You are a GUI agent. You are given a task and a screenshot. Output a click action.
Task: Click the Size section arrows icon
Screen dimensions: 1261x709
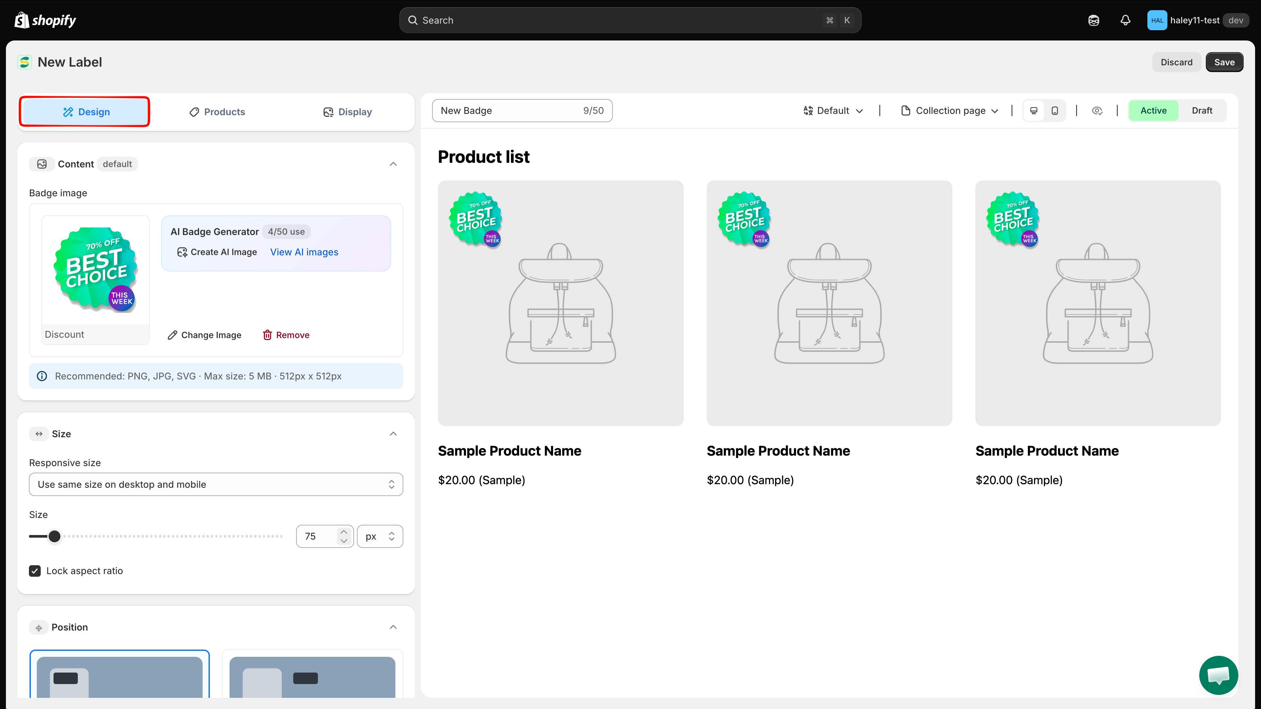[x=39, y=434]
